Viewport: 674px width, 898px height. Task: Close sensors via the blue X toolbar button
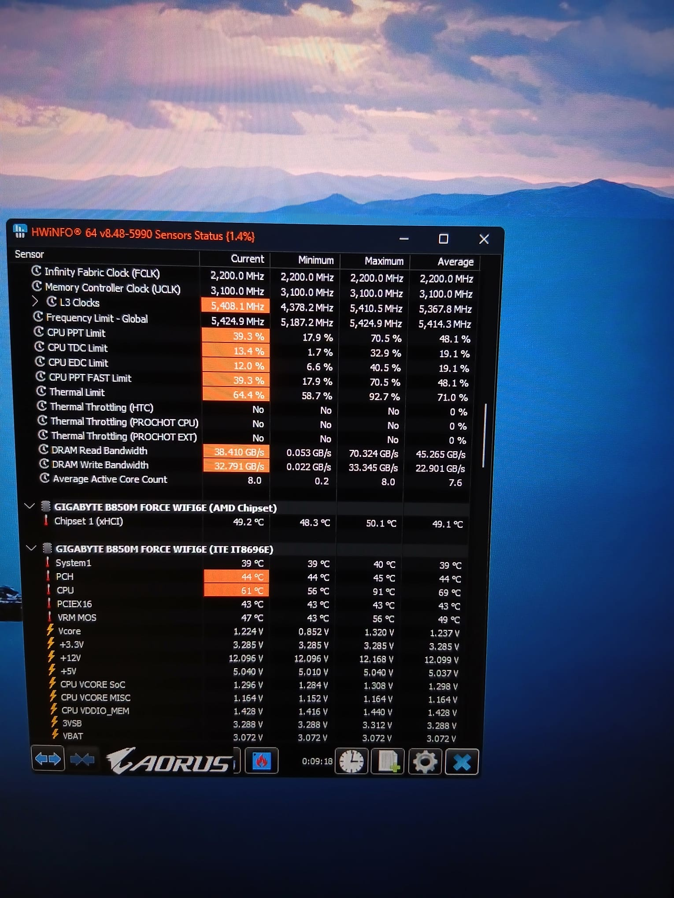coord(462,762)
